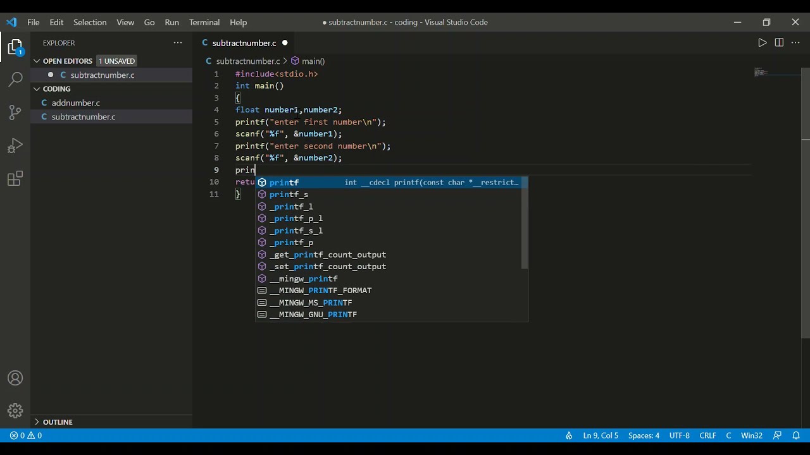Image resolution: width=810 pixels, height=455 pixels.
Task: Choose __MINGW_GNU_PRINTF suggestion
Action: coord(388,315)
